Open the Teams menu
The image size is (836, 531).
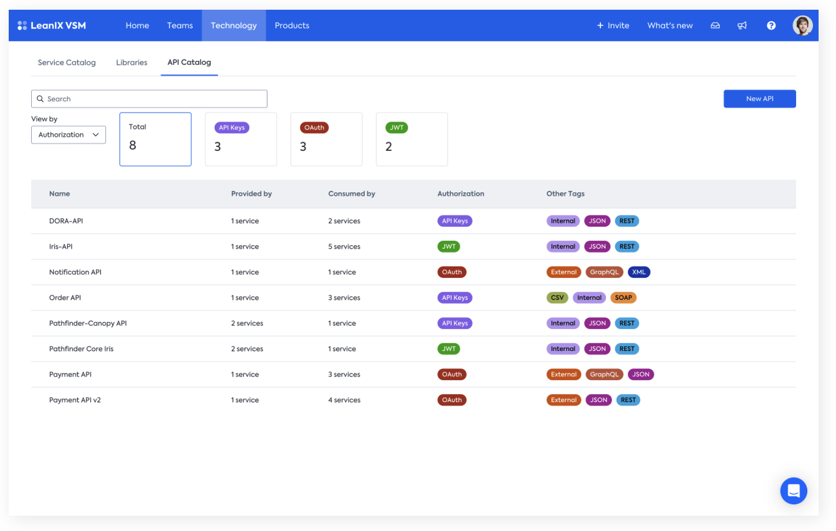point(180,26)
